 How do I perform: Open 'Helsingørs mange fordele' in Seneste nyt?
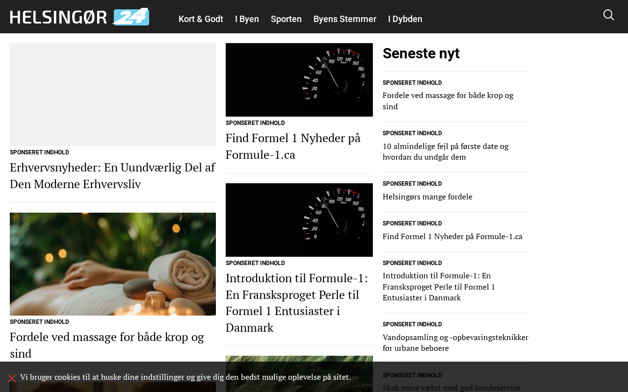coord(427,196)
